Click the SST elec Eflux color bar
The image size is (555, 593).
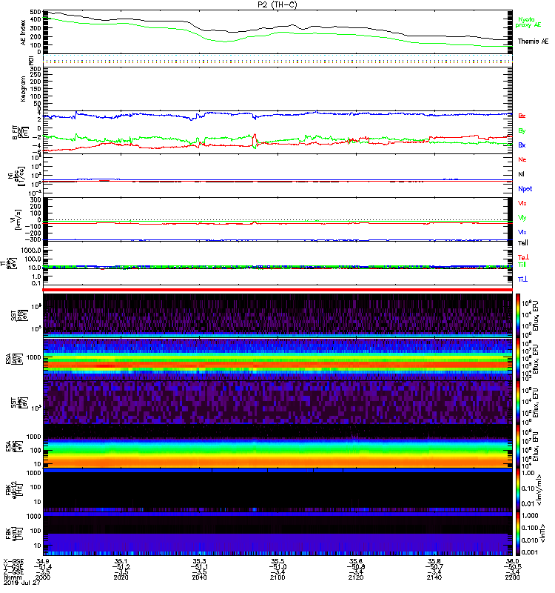(x=518, y=402)
